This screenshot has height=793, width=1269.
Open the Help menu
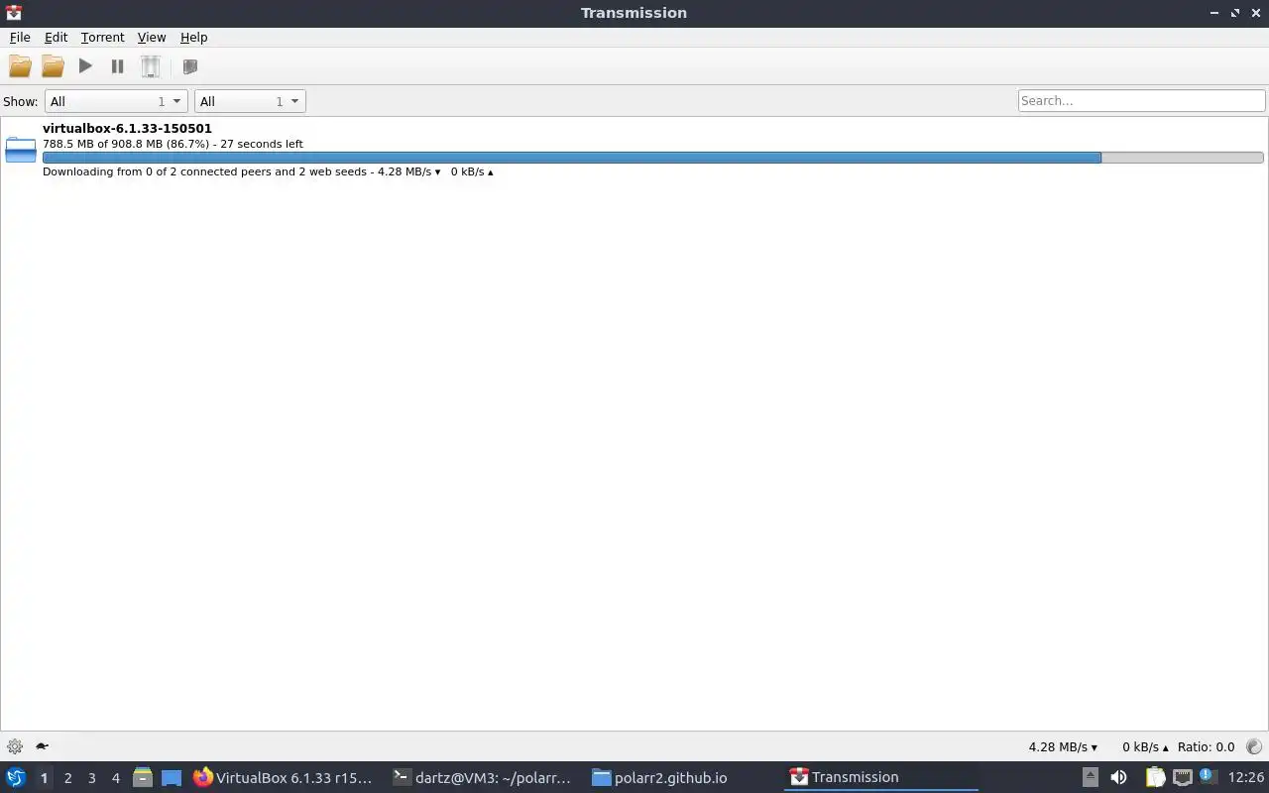point(193,37)
